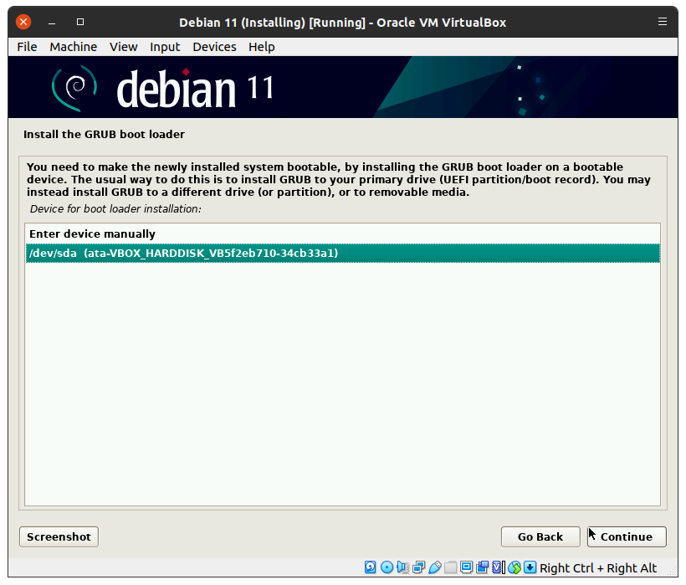This screenshot has height=585, width=686.
Task: Click the display monitor indicator icon
Action: point(466,568)
